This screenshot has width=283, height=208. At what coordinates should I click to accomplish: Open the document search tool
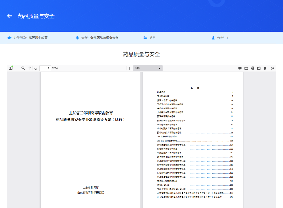[23, 68]
